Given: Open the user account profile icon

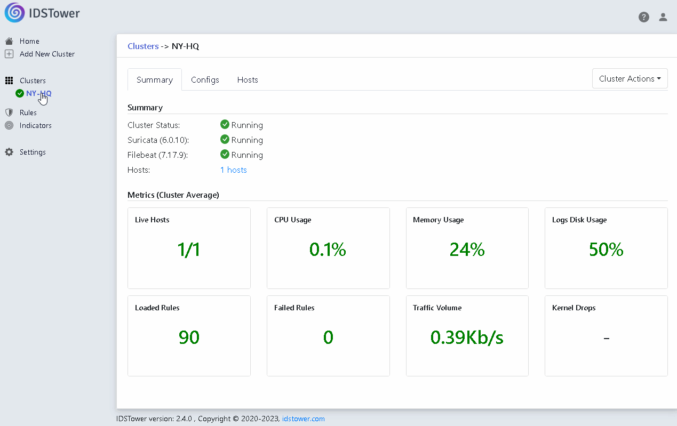Looking at the screenshot, I should pos(663,17).
